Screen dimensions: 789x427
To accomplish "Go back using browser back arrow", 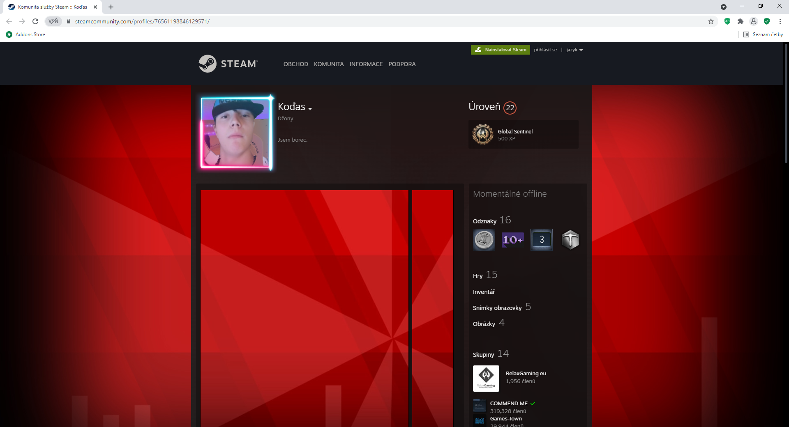I will (9, 21).
